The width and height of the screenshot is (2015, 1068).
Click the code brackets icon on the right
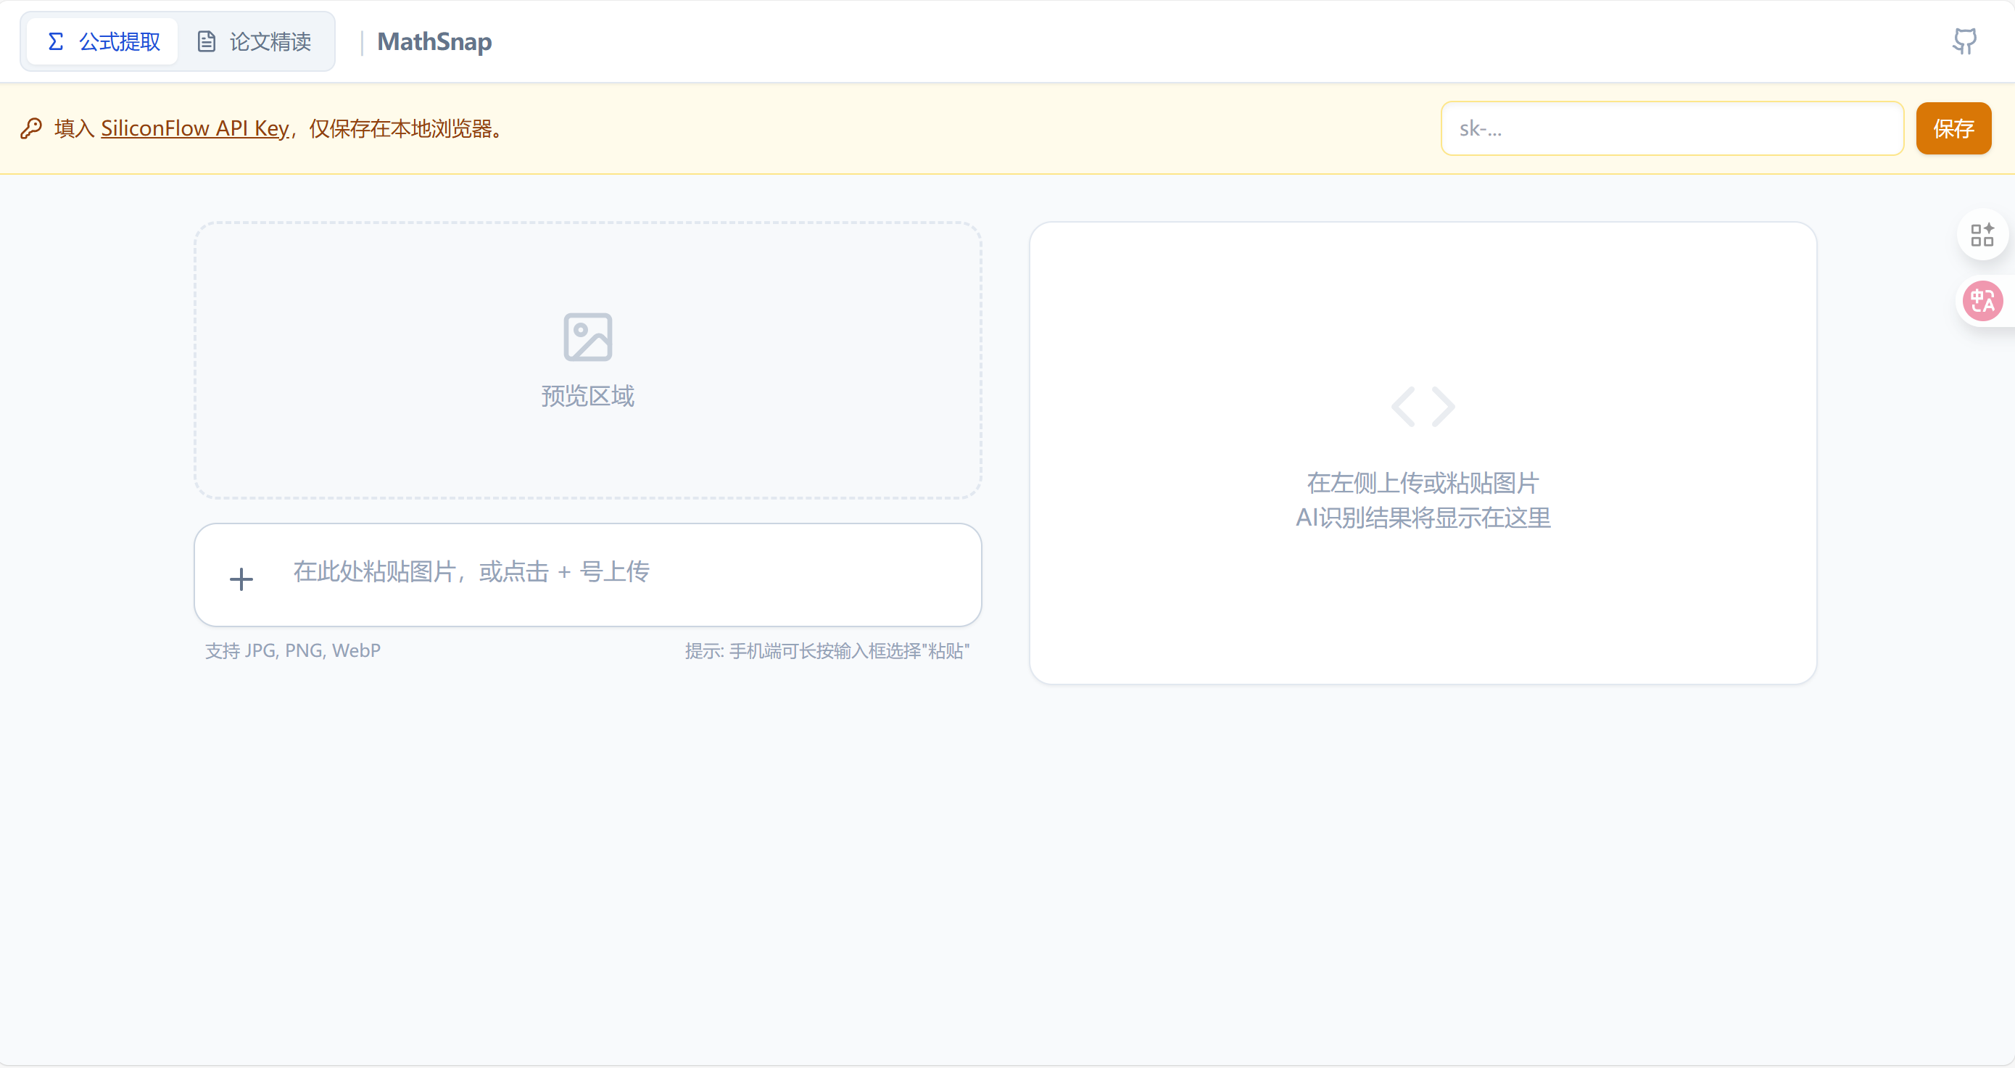click(1423, 405)
